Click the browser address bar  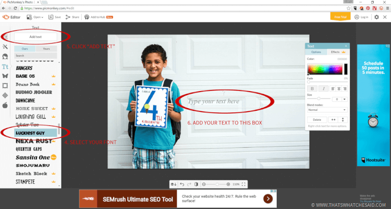click(184, 8)
